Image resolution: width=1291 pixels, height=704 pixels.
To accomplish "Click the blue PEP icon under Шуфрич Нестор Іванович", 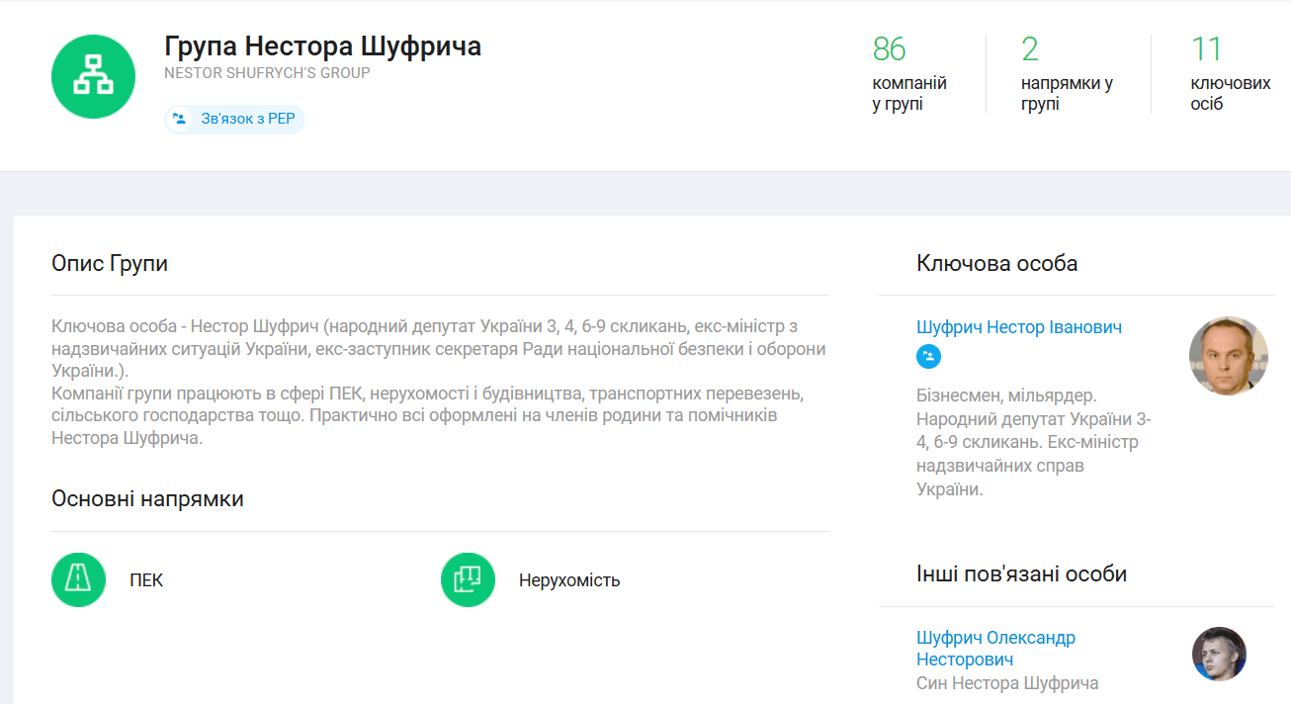I will (928, 357).
